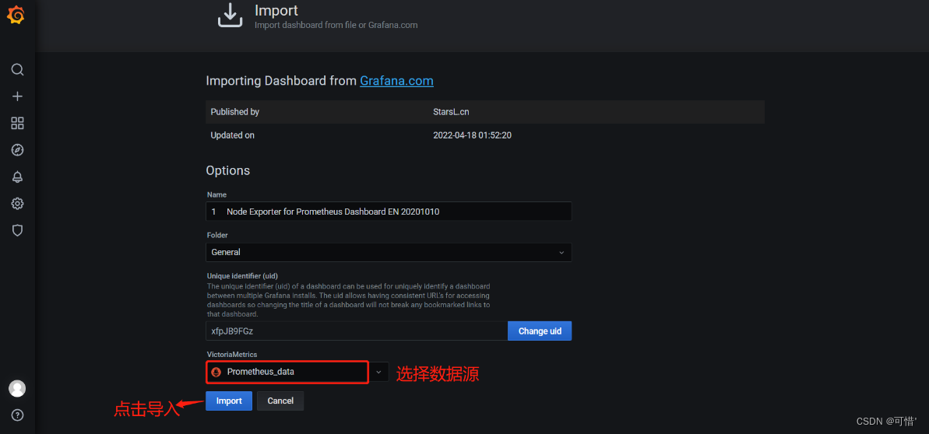929x434 pixels.
Task: Expand the Folder dropdown chevron
Action: pyautogui.click(x=561, y=252)
